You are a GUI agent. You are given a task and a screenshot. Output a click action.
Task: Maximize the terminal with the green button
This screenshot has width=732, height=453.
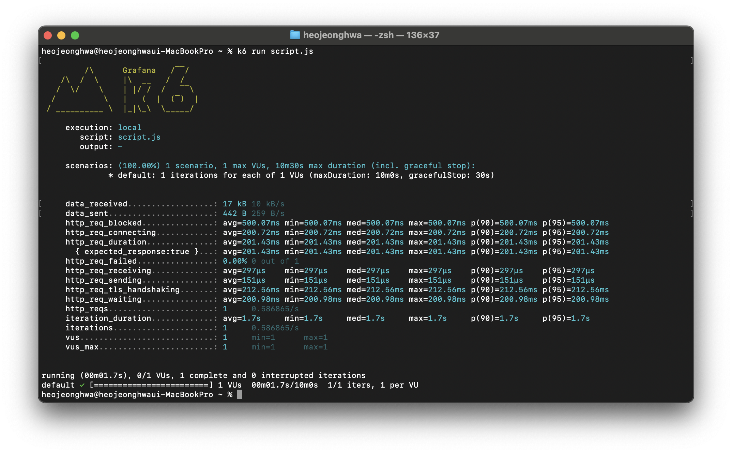(x=75, y=35)
